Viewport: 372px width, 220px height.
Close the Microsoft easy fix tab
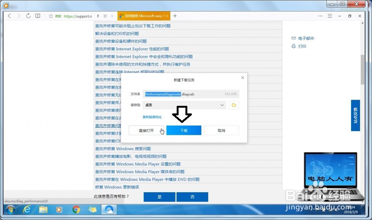pos(167,16)
